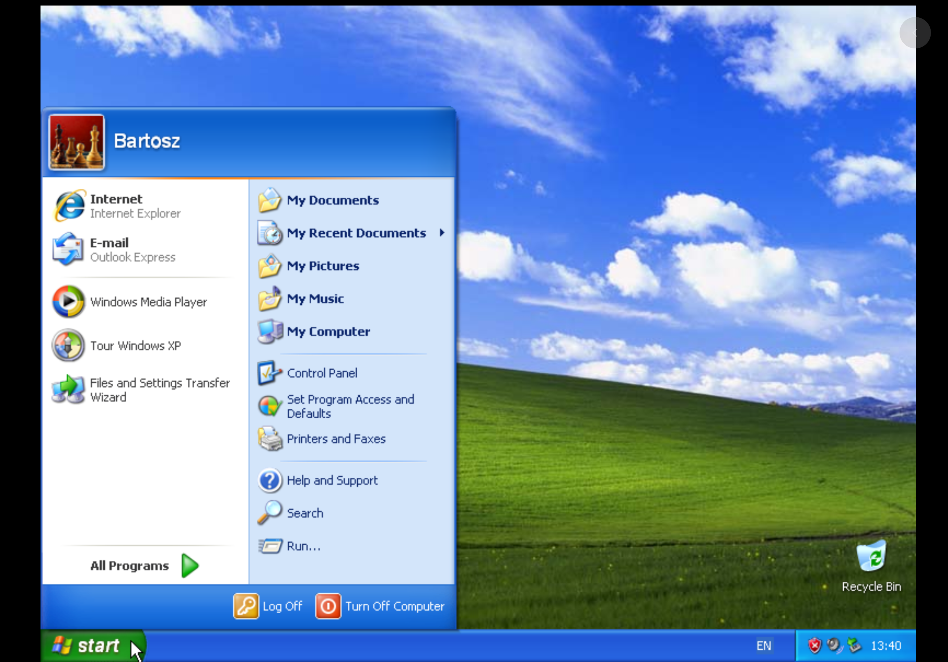Select the Internet menu entry
This screenshot has width=948, height=662.
[x=145, y=206]
